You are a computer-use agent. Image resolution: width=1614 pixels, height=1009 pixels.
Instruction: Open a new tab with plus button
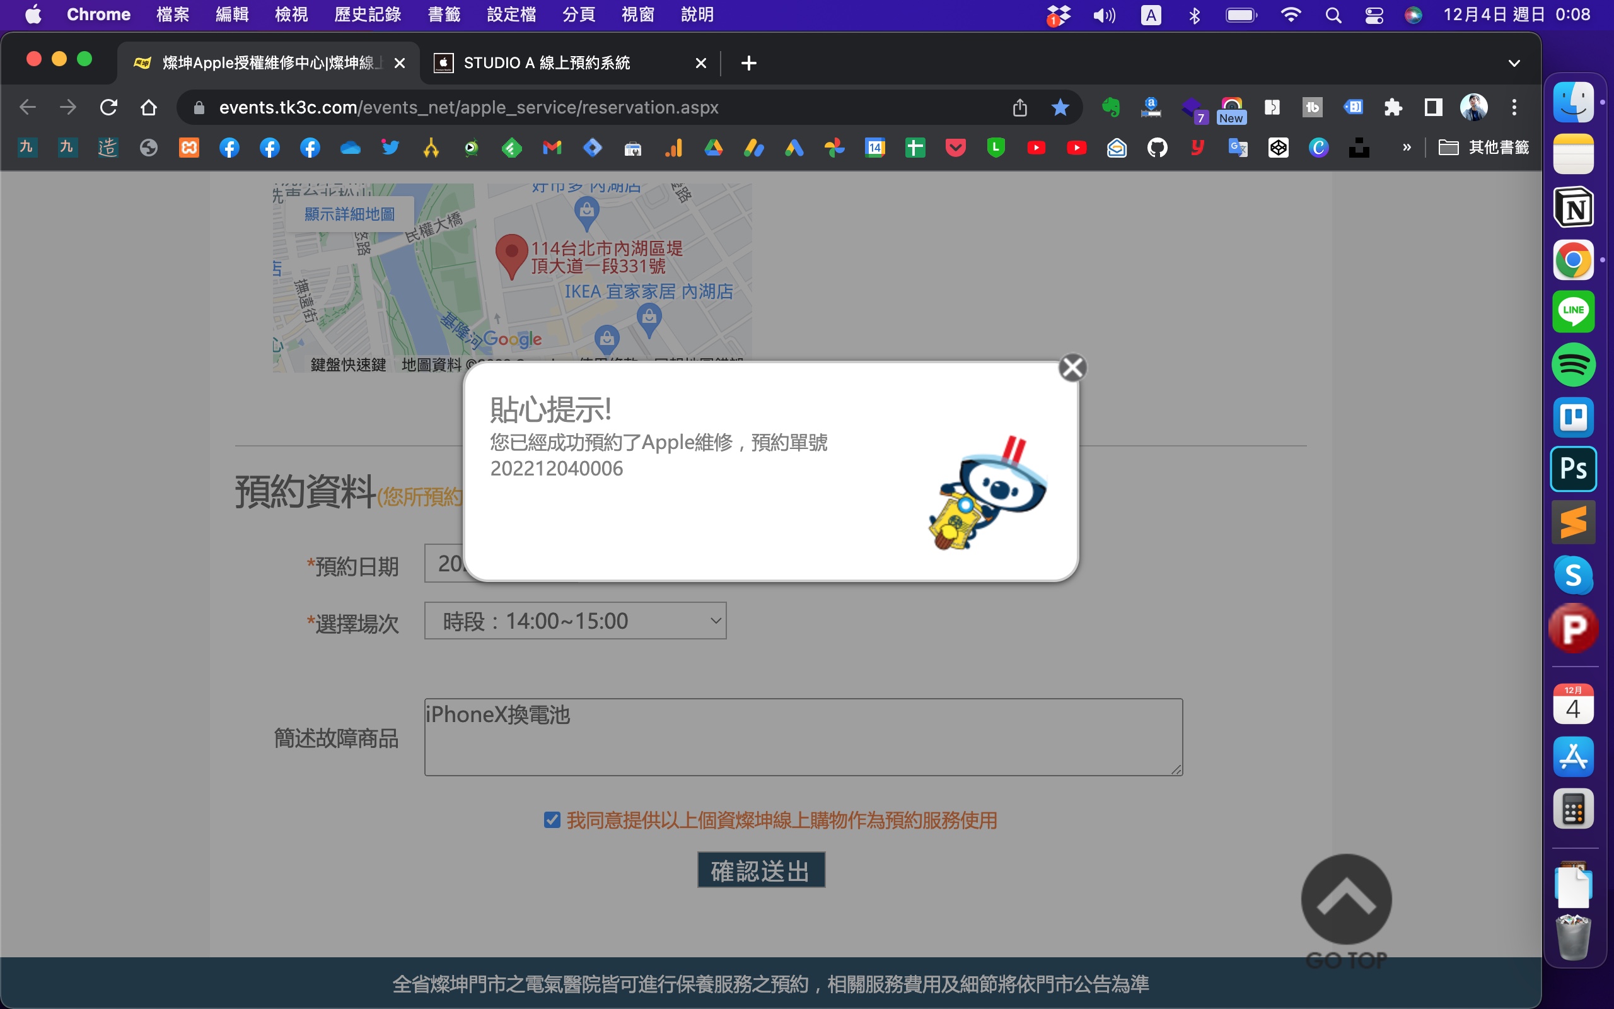[x=748, y=62]
